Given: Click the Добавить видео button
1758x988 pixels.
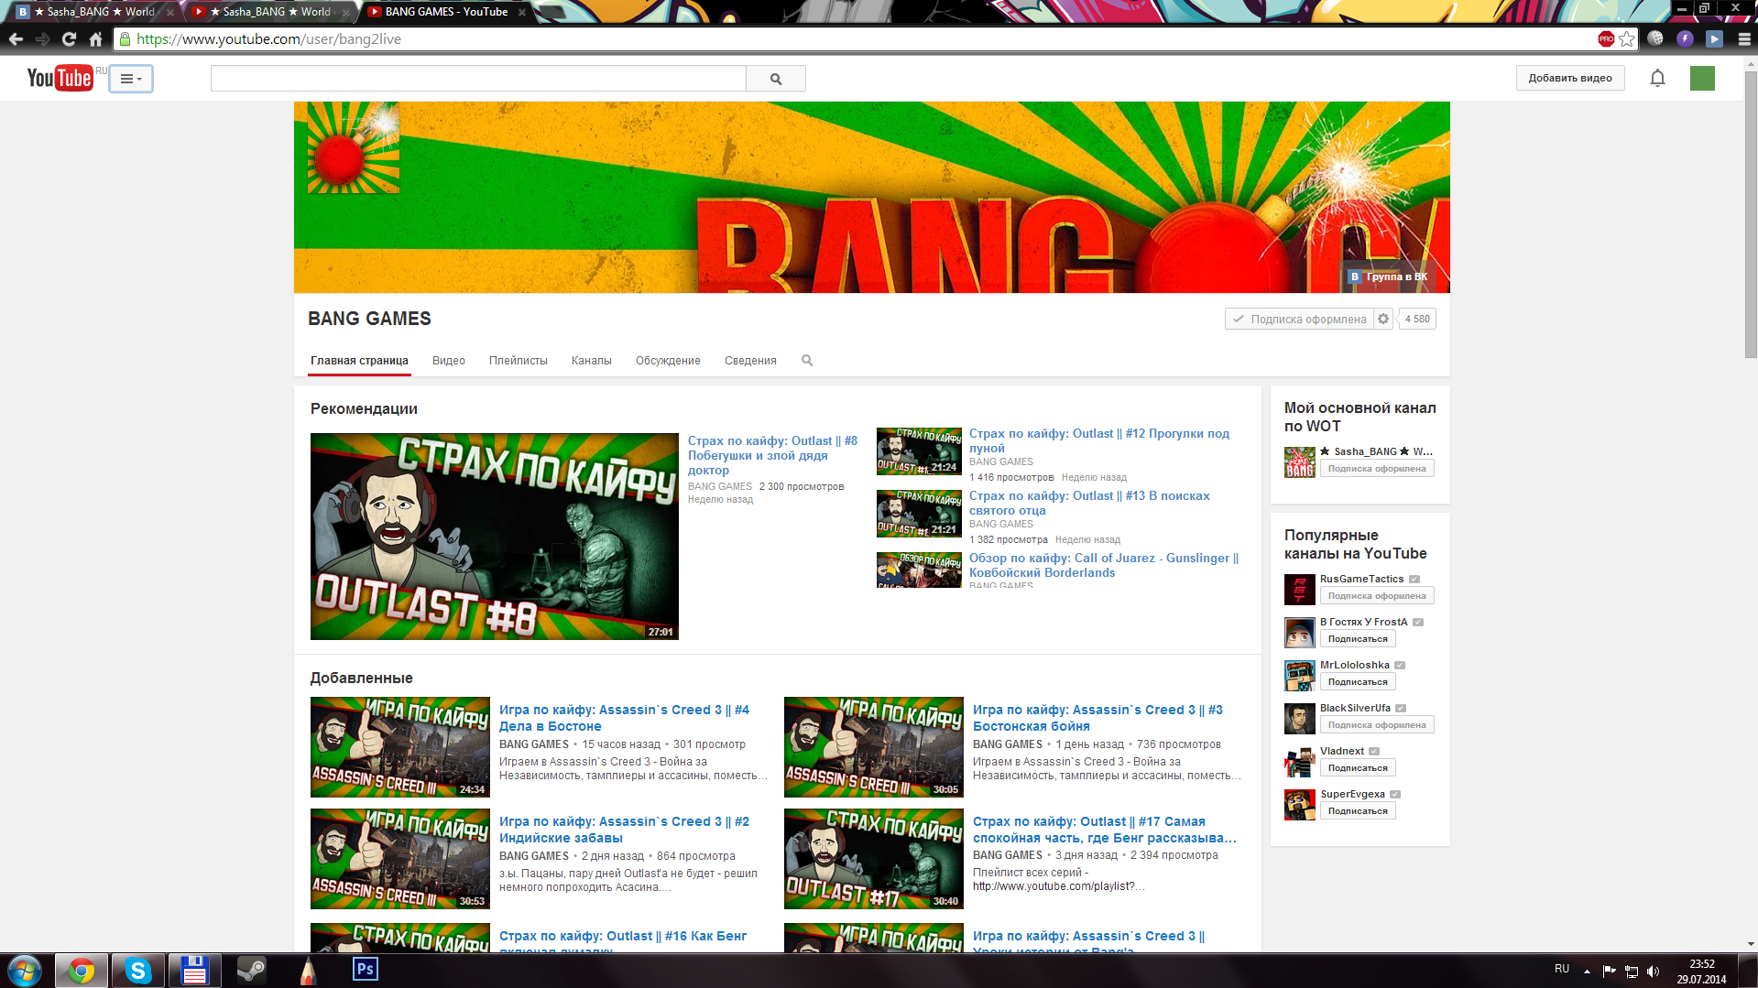Looking at the screenshot, I should 1570,78.
